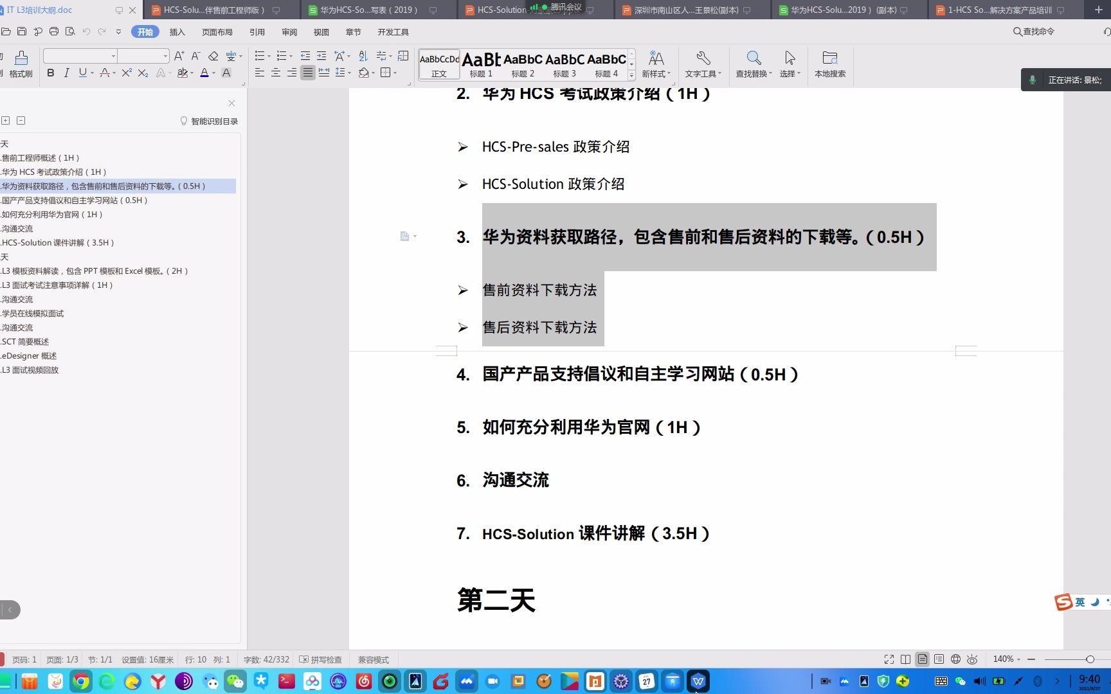Screen dimensions: 1111x694
Task: Select justify alignment
Action: coord(308,73)
